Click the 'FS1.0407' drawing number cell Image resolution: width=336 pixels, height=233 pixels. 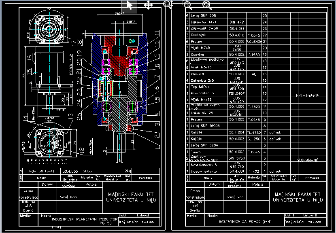pos(236,93)
